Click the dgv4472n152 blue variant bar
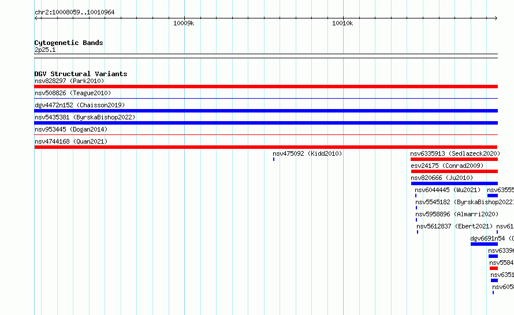 pyautogui.click(x=266, y=111)
